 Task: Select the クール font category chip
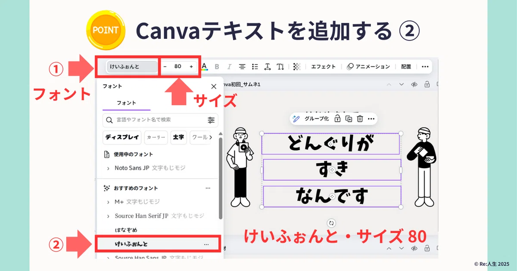[x=199, y=137]
